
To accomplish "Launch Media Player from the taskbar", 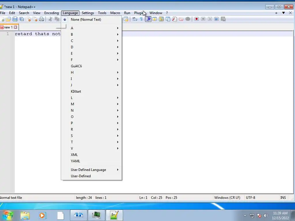I will [x=43, y=215].
